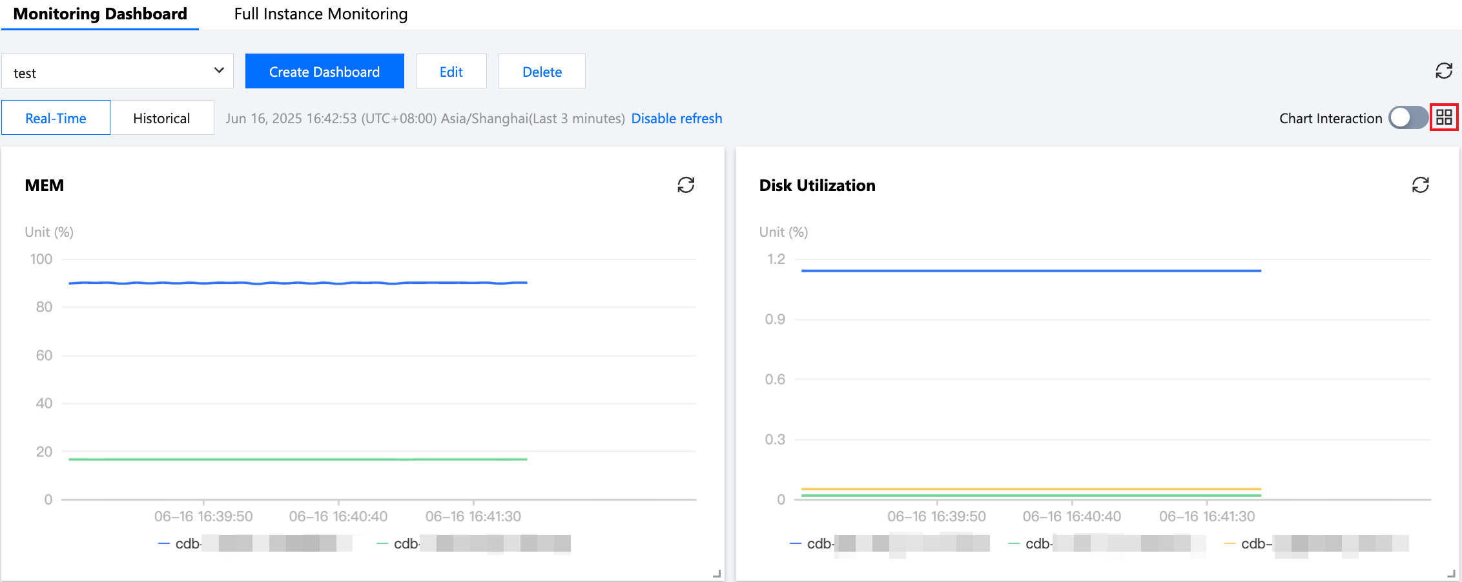Viewport: 1462px width, 582px height.
Task: Open the test dashboard dropdown
Action: [117, 72]
